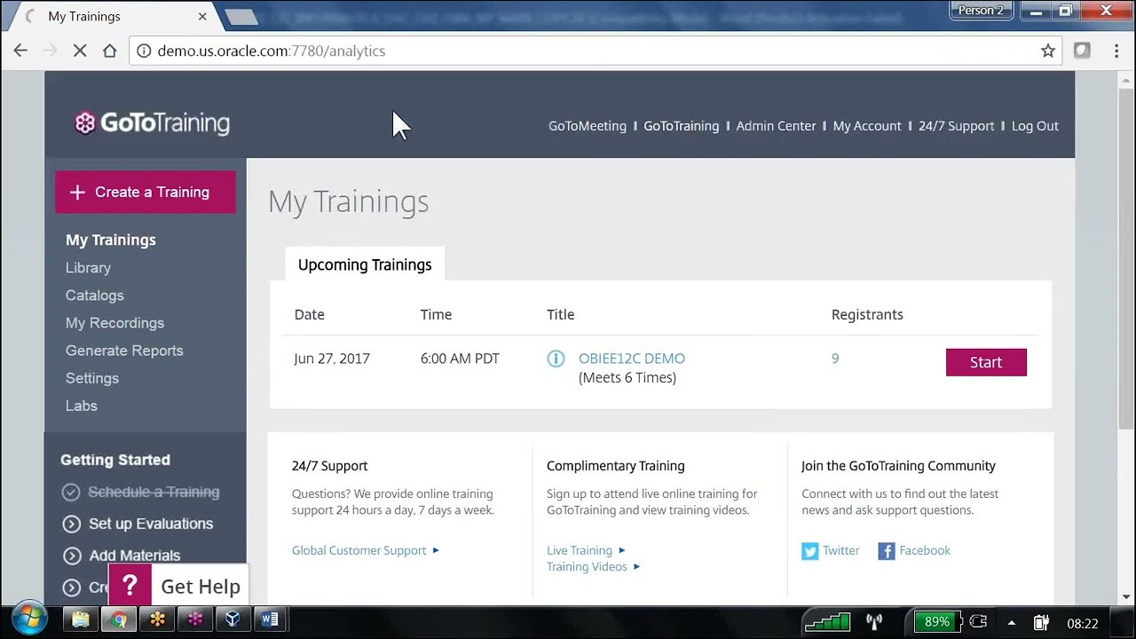
Task: Open 24/7 Support in the header
Action: click(957, 126)
